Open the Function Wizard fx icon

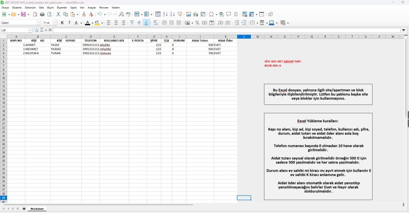click(x=37, y=30)
